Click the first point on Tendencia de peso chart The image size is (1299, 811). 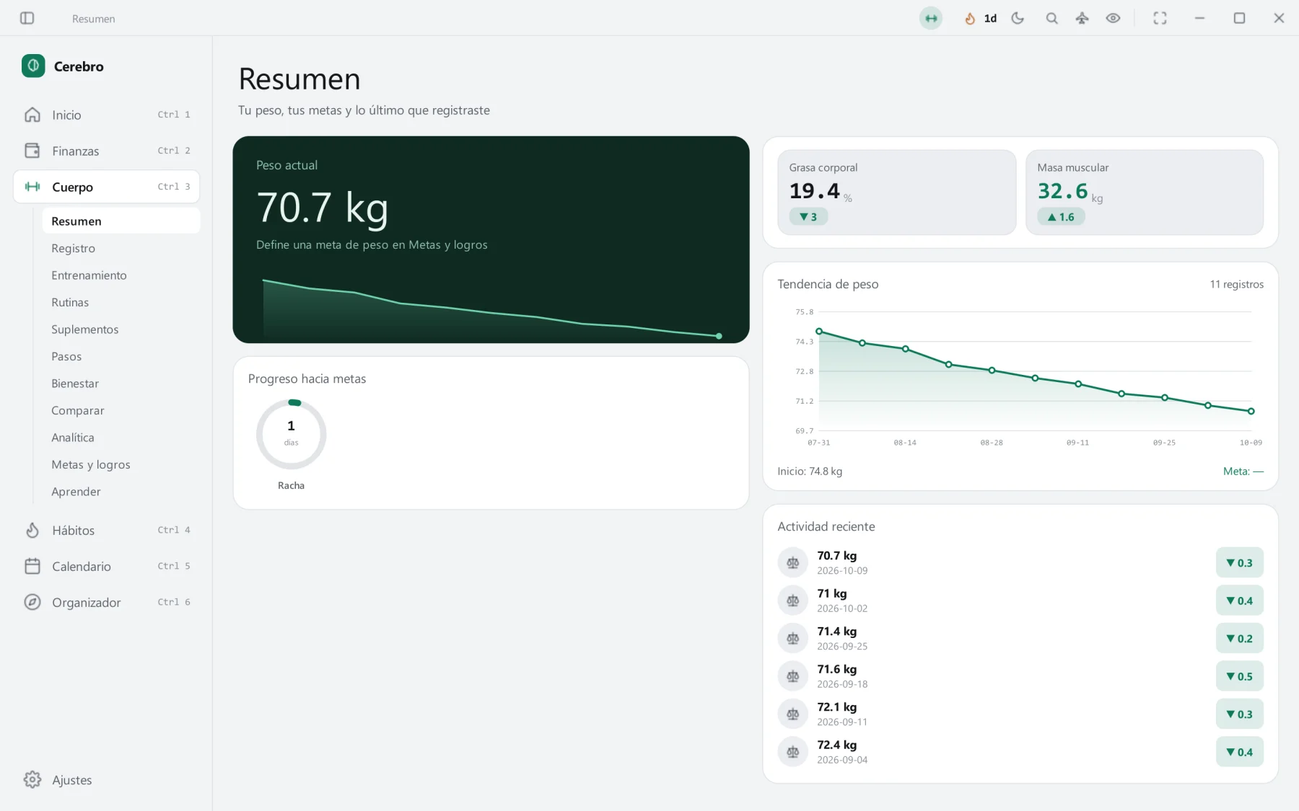(819, 332)
